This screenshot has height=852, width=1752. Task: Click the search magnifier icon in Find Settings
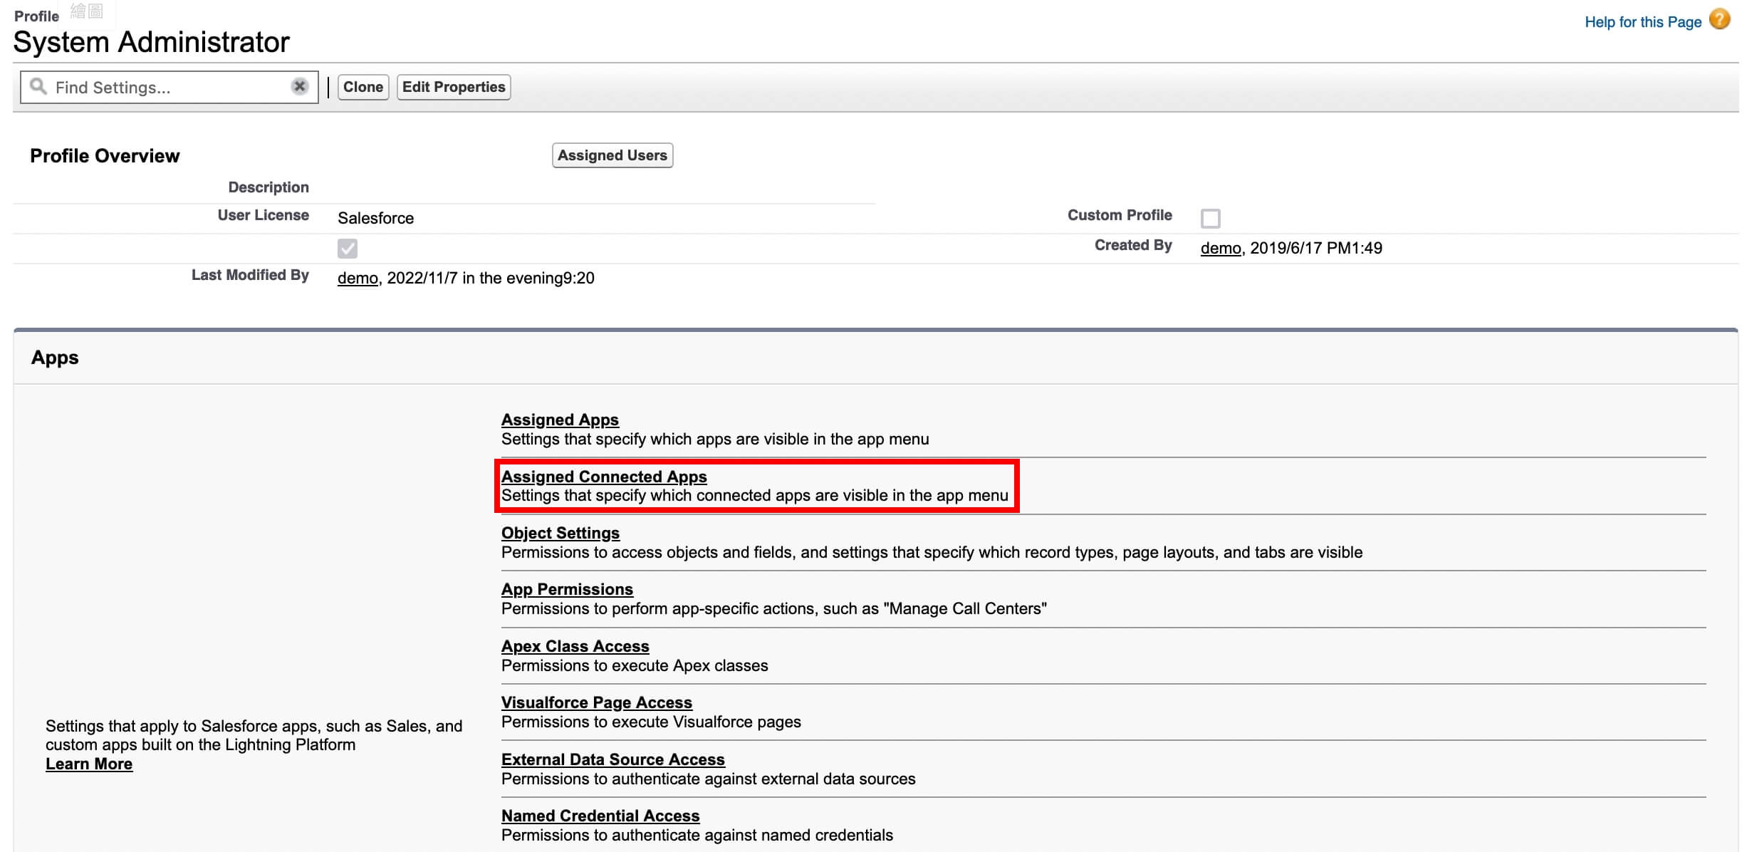[38, 87]
